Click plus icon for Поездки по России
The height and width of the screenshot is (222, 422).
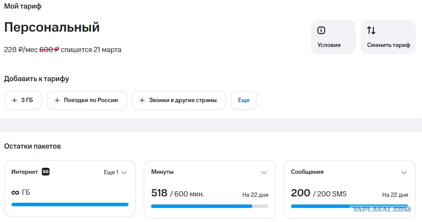[57, 100]
